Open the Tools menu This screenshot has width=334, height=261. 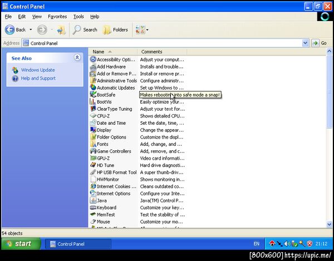78,17
